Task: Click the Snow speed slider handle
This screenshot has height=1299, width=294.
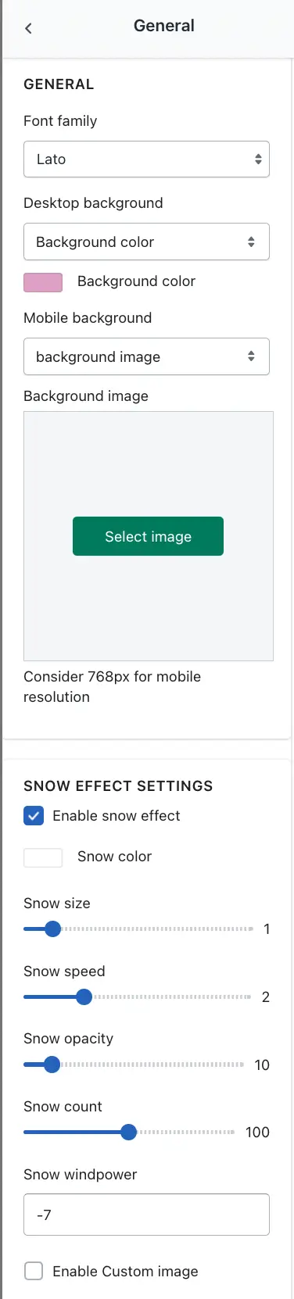Action: tap(84, 997)
